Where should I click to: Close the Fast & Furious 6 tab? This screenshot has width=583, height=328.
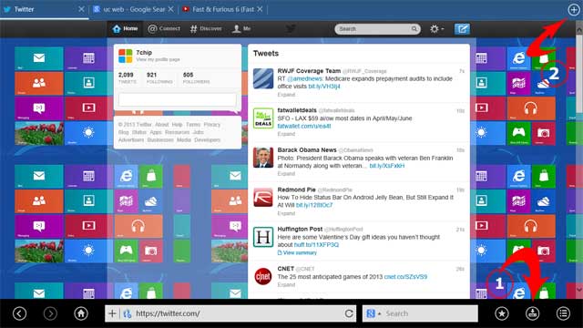pyautogui.click(x=260, y=9)
